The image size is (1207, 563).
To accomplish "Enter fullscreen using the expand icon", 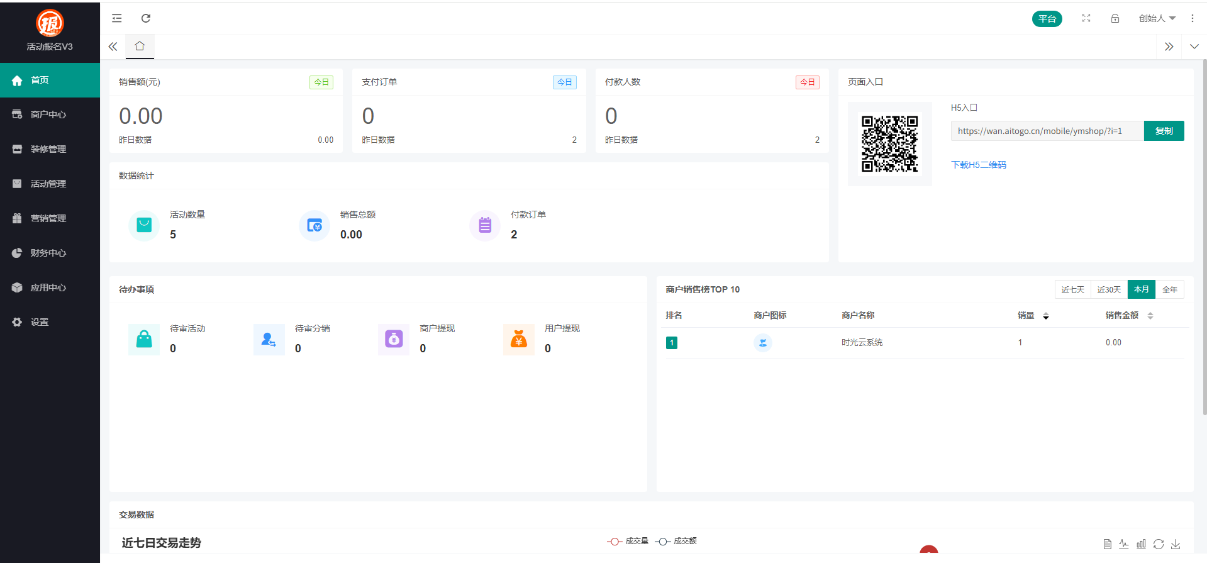I will click(x=1086, y=18).
